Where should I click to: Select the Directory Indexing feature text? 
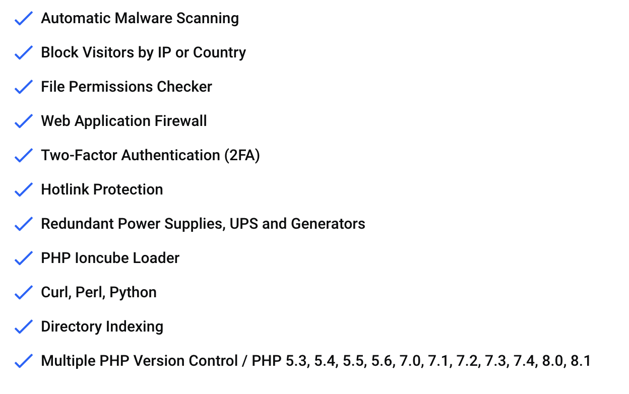coord(102,327)
